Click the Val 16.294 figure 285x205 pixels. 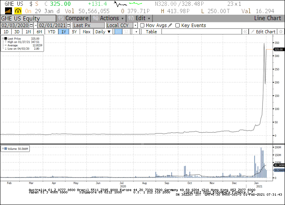coord(258,11)
